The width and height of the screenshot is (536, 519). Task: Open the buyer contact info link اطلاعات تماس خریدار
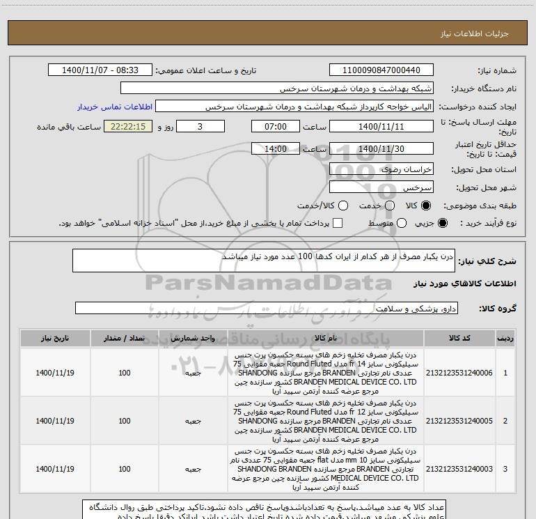tap(115, 107)
